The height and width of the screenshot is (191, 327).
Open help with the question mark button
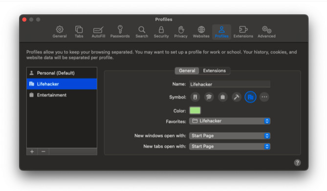pyautogui.click(x=297, y=163)
